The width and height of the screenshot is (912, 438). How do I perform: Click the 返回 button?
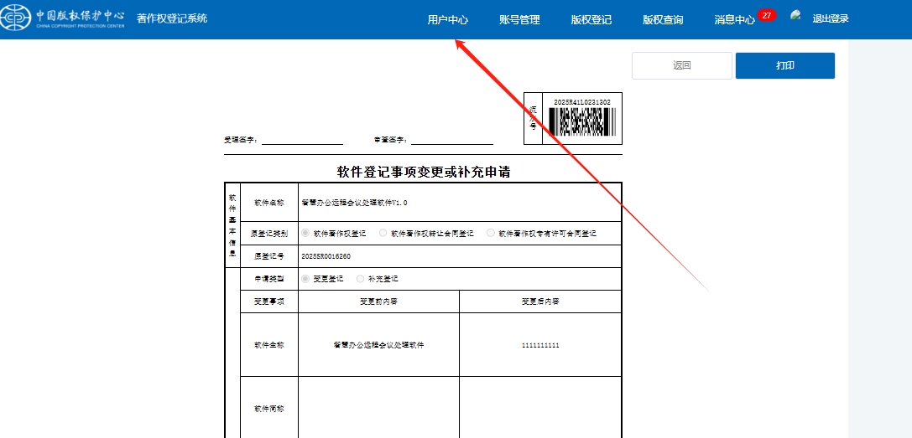(x=682, y=66)
